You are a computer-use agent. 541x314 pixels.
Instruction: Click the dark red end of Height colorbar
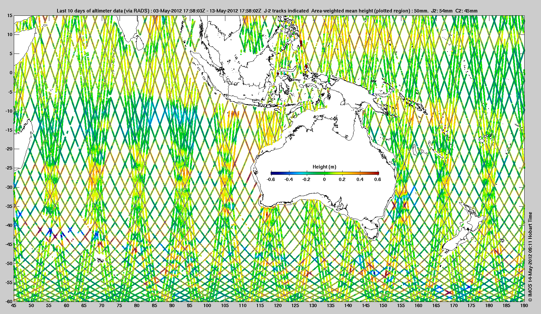377,173
